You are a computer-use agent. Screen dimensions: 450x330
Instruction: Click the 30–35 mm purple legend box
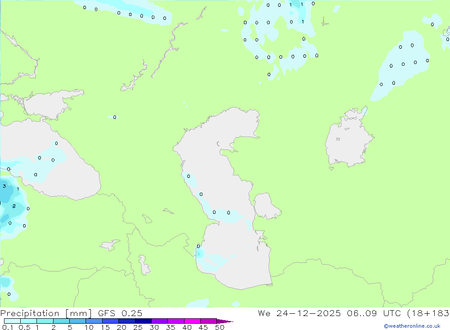[x=159, y=321]
